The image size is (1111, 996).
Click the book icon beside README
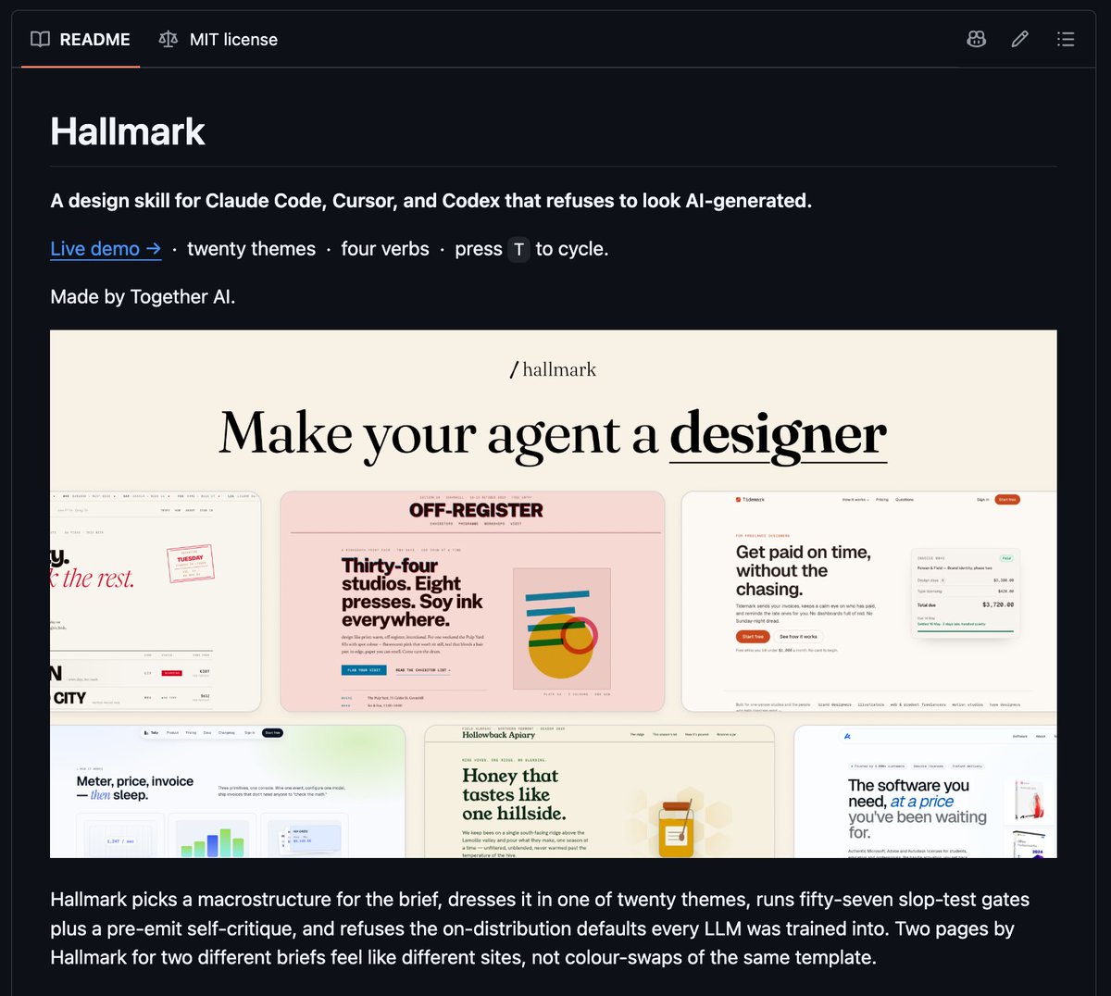[40, 39]
